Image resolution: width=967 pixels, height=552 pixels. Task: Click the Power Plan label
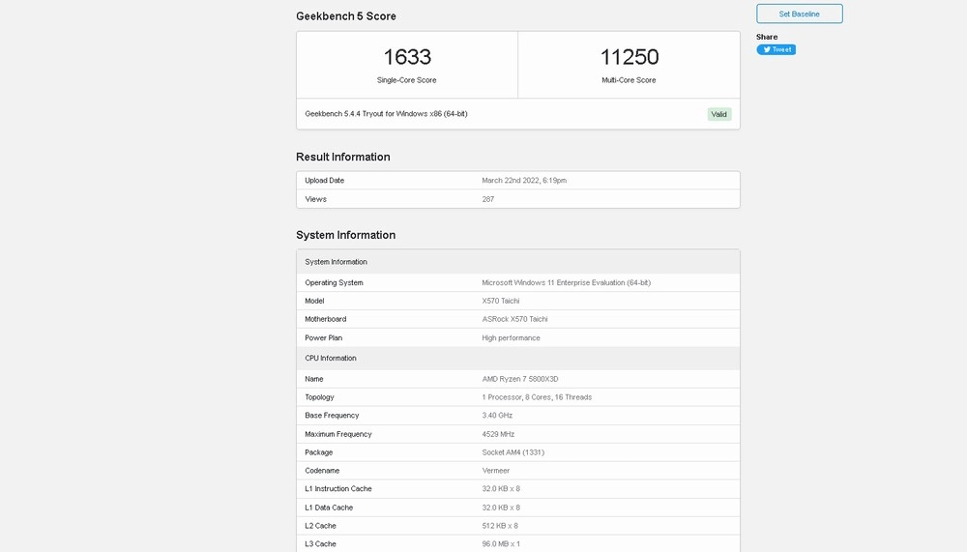pyautogui.click(x=323, y=338)
